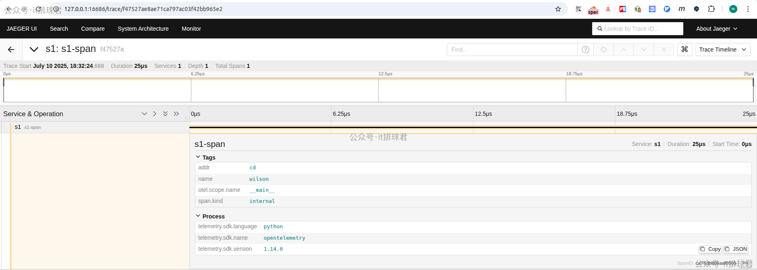Open the blue JS extension
Viewport: 757px width, 270px height.
652,9
